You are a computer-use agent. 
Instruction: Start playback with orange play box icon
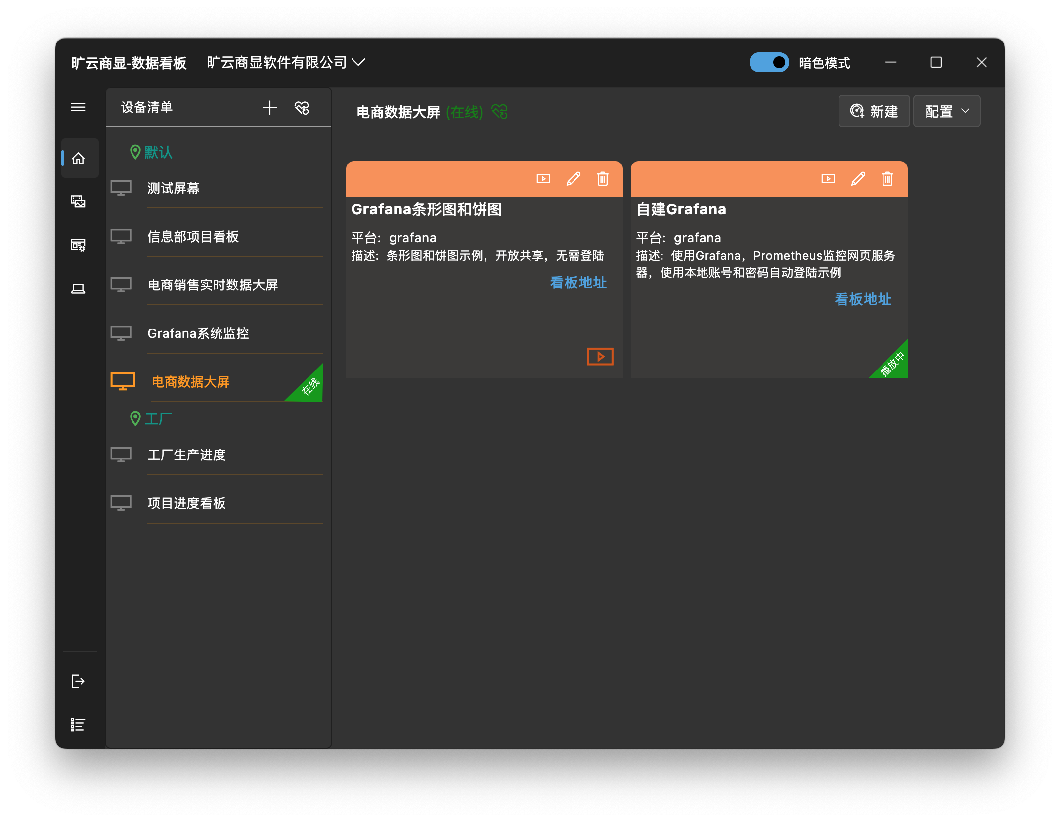click(600, 356)
